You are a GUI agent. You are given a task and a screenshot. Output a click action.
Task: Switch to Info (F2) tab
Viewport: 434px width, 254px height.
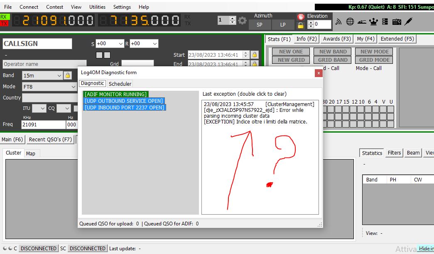click(x=306, y=39)
